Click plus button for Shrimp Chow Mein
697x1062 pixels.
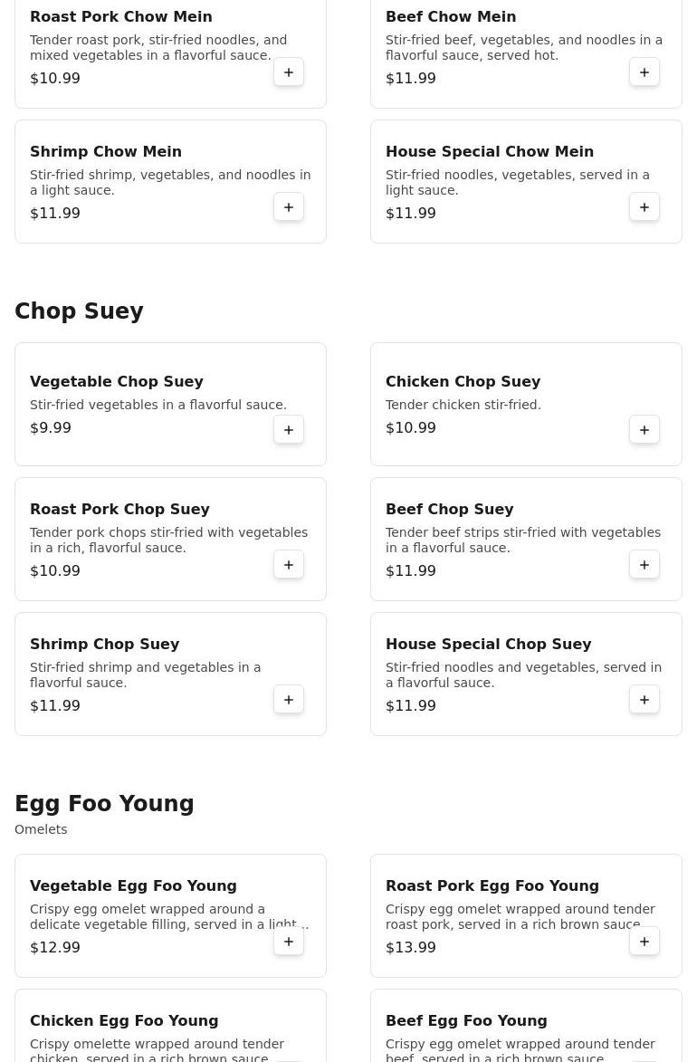pyautogui.click(x=289, y=207)
